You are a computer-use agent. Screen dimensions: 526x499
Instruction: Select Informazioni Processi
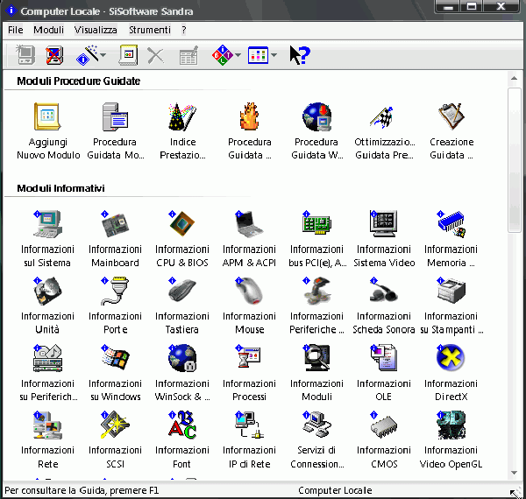click(249, 373)
